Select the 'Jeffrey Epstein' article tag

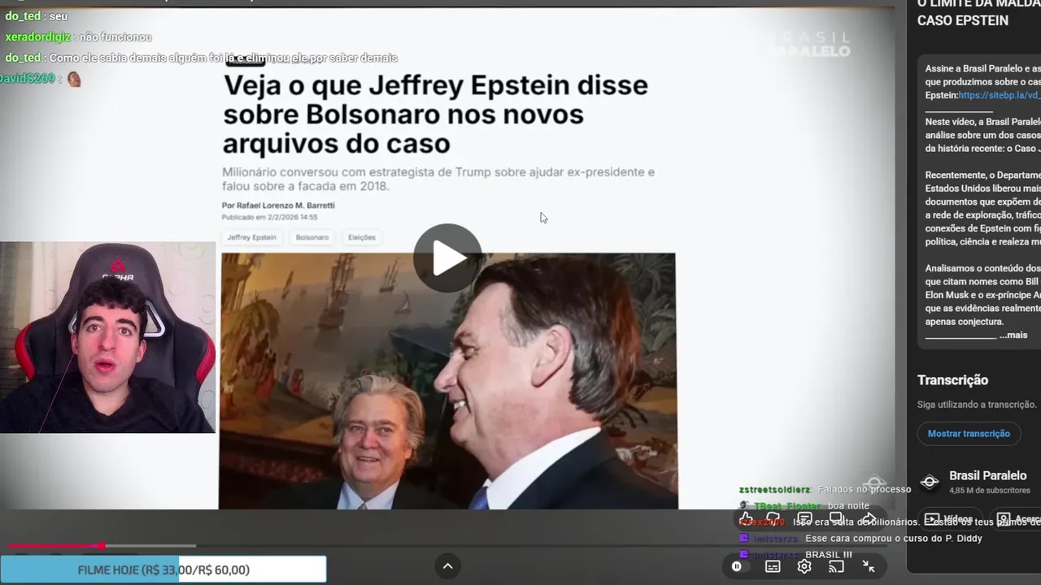(x=251, y=237)
